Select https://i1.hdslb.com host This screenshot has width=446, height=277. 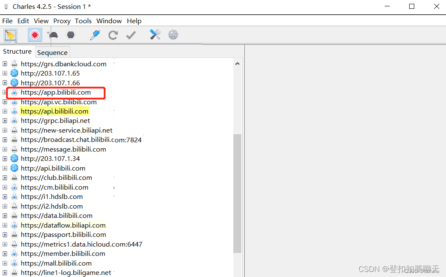click(52, 197)
